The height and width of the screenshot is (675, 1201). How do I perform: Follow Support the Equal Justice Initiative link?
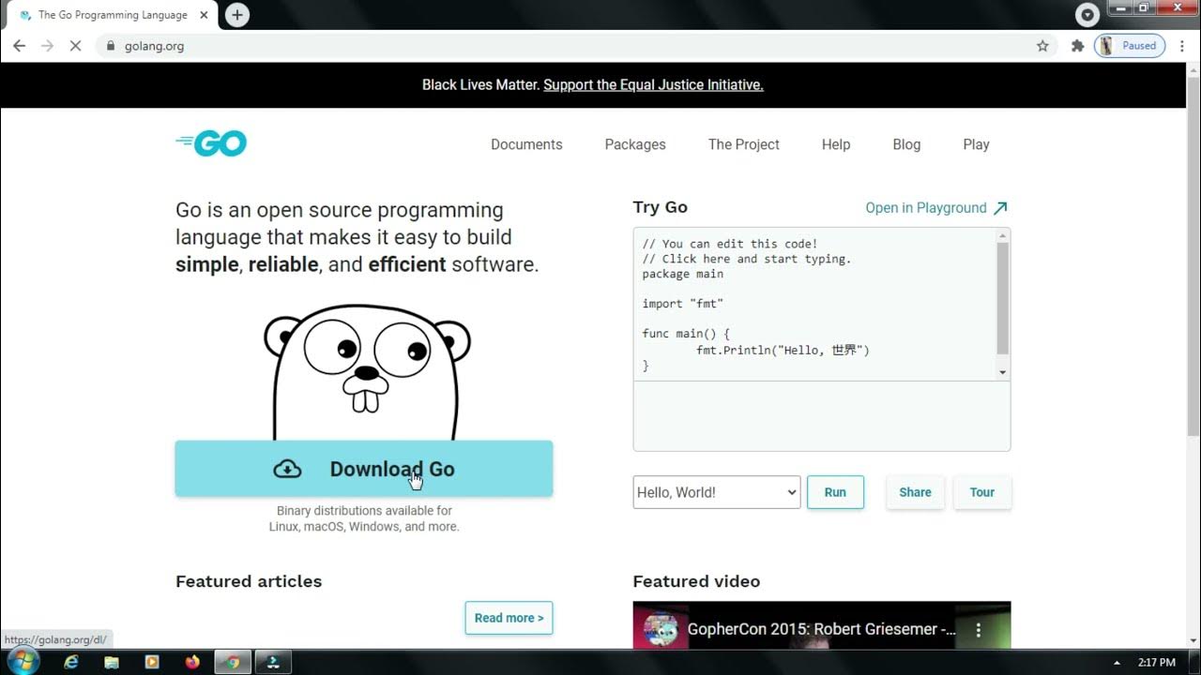(x=653, y=84)
